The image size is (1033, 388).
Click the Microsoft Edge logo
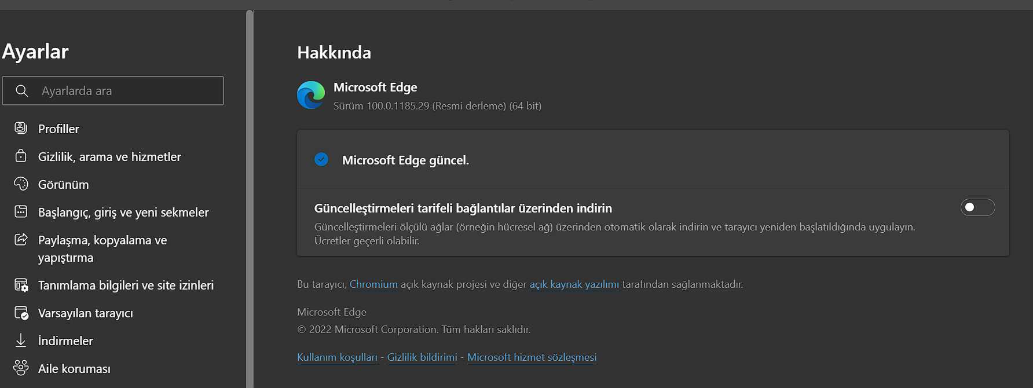pyautogui.click(x=311, y=95)
